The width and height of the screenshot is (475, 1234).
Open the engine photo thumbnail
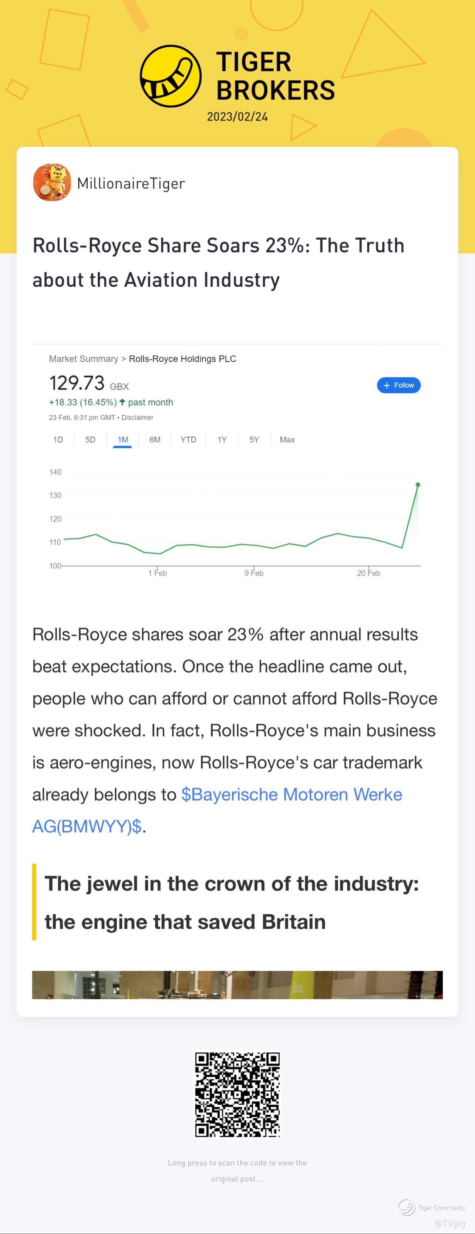237,985
